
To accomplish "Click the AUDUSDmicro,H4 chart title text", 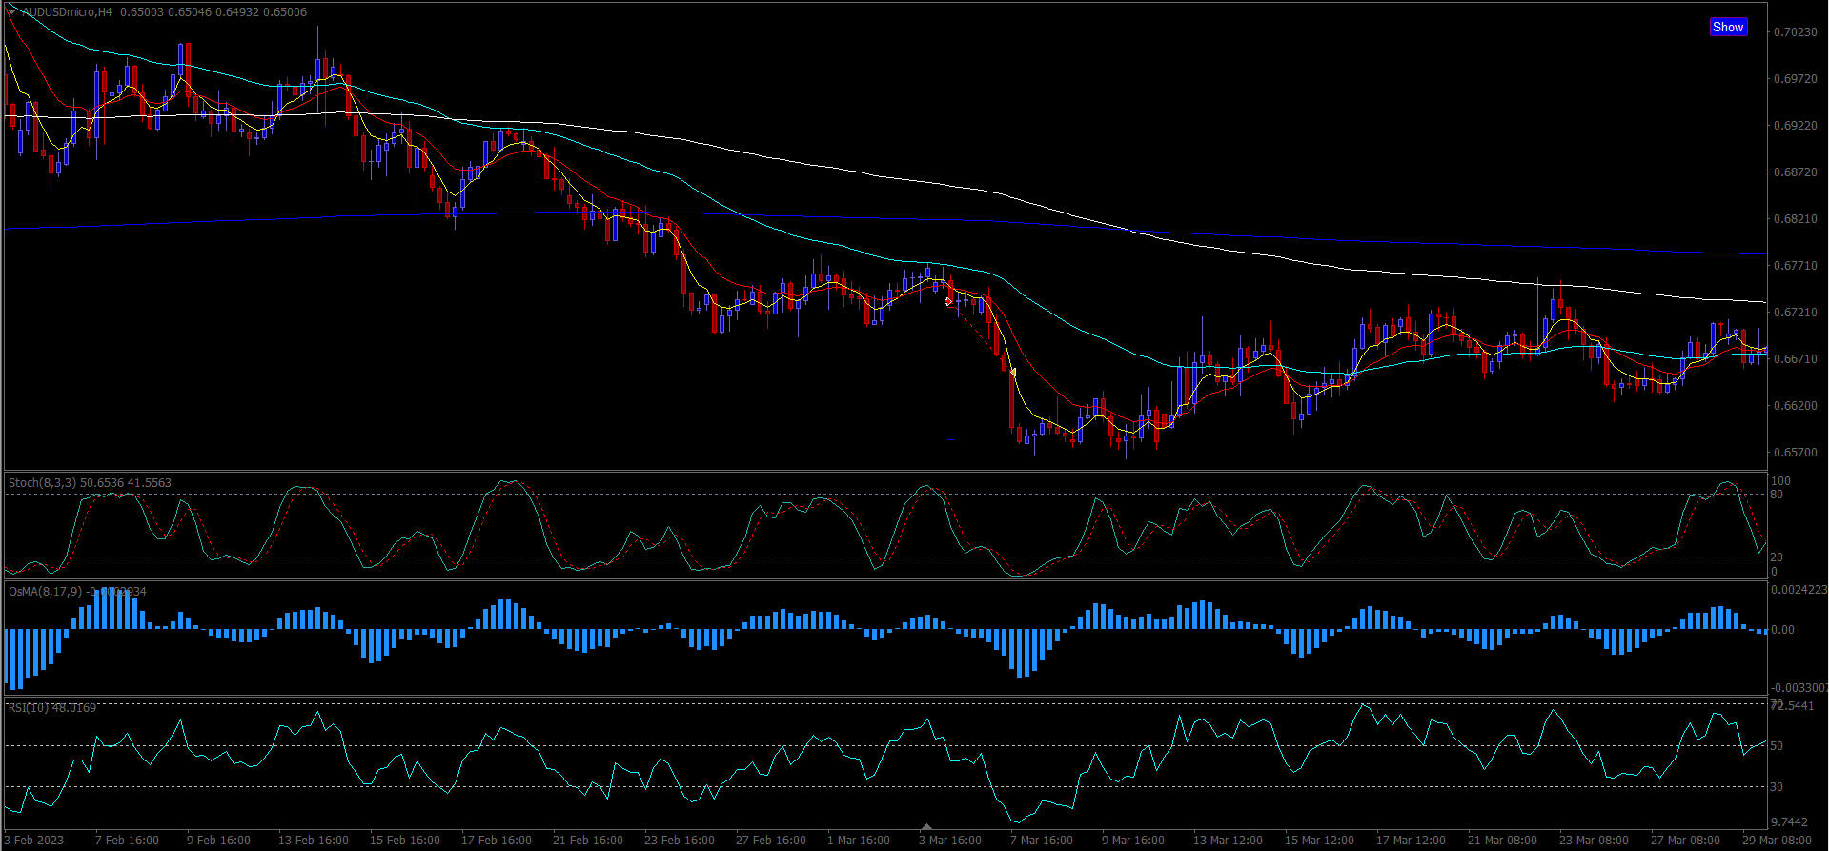I will 67,12.
